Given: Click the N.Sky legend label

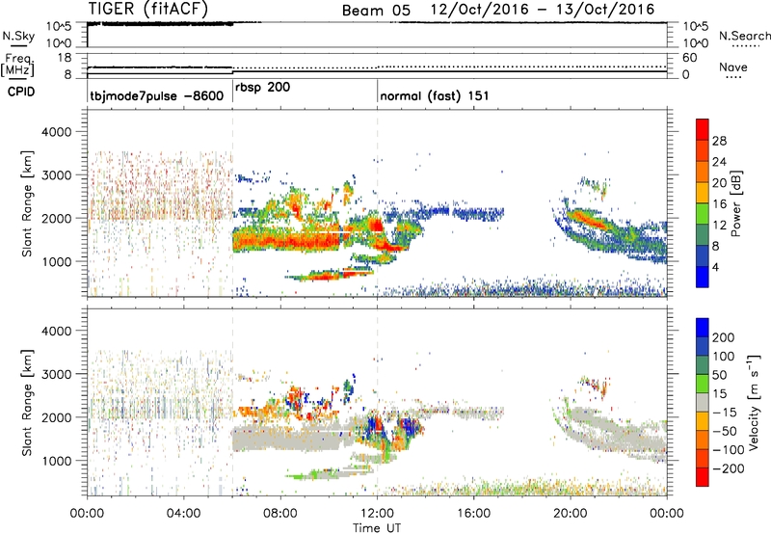Looking at the screenshot, I should click(18, 36).
